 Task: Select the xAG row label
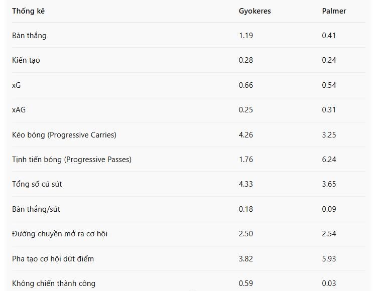19,110
